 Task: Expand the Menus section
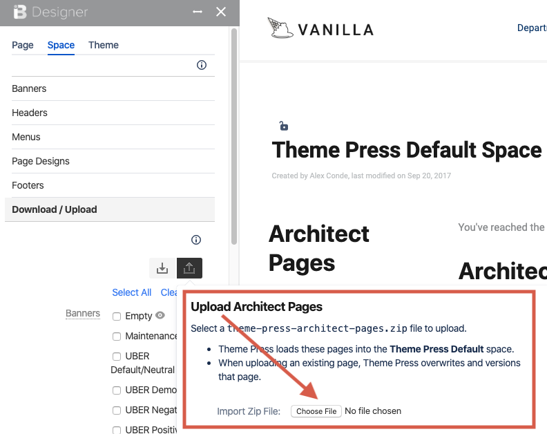pos(113,137)
